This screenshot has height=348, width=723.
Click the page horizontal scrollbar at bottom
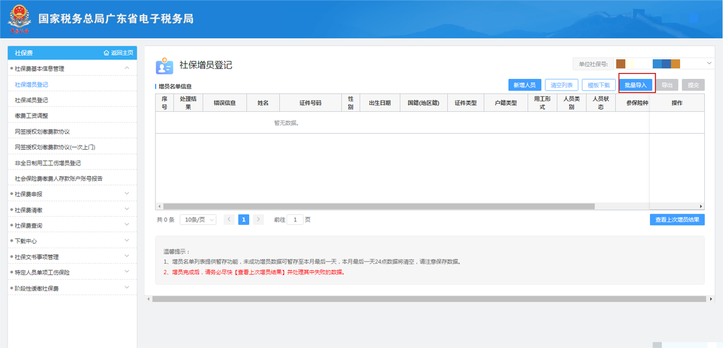[x=429, y=299]
